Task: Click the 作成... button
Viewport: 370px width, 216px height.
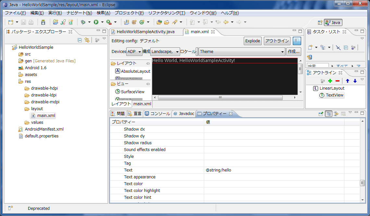Action: coord(293,51)
